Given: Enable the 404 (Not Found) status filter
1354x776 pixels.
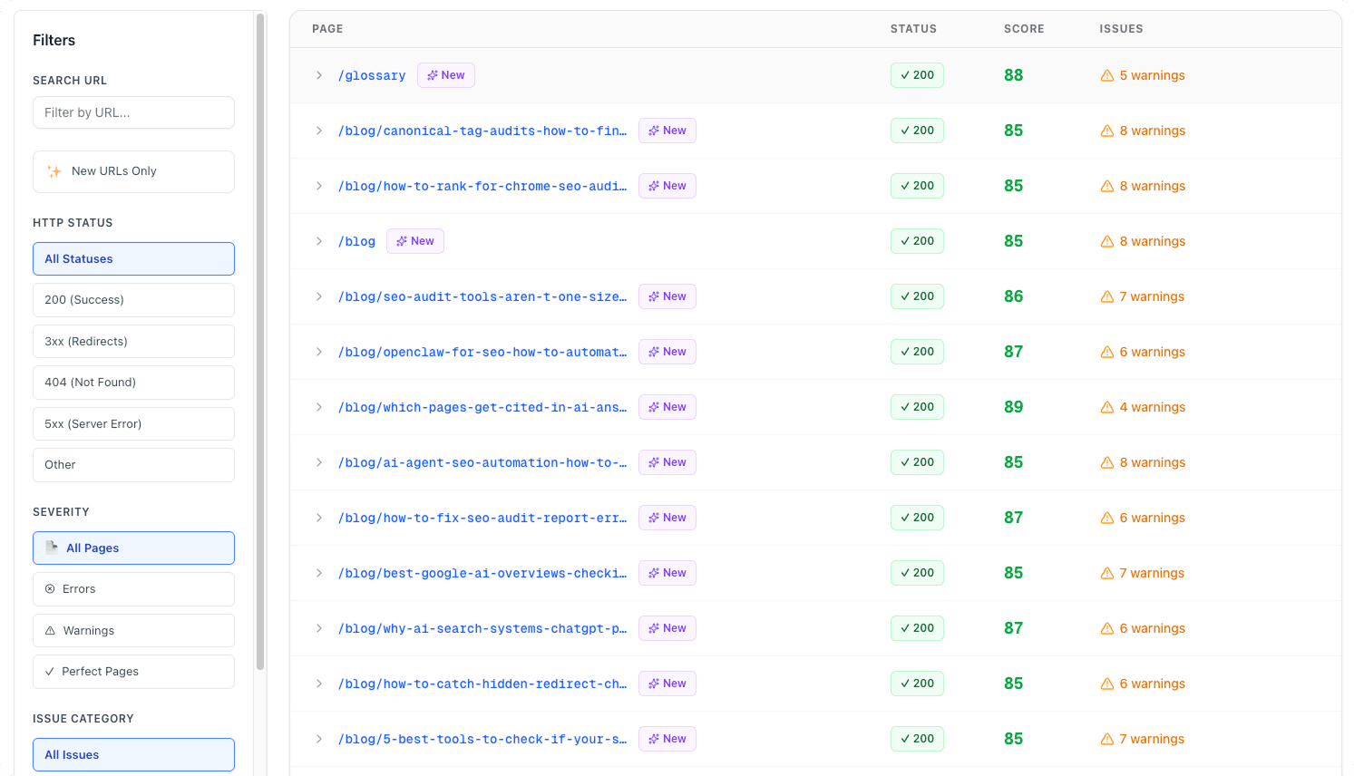Looking at the screenshot, I should coord(133,382).
